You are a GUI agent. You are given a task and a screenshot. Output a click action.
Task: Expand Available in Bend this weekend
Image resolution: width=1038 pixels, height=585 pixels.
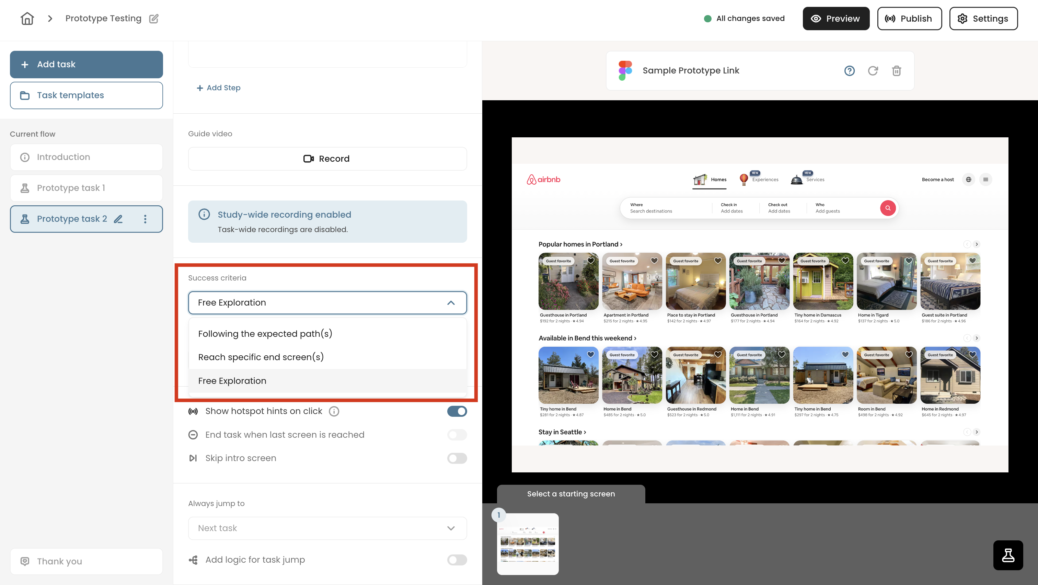[x=587, y=338]
